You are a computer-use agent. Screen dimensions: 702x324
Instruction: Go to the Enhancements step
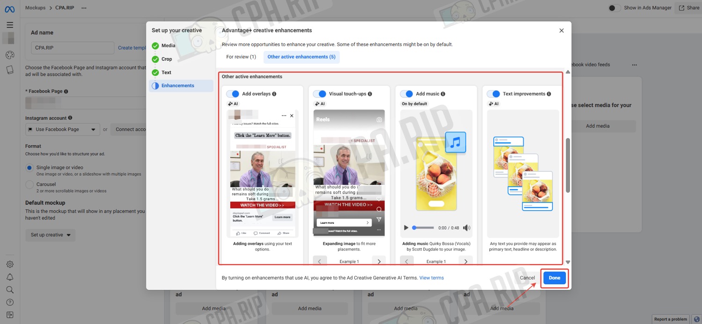(181, 86)
